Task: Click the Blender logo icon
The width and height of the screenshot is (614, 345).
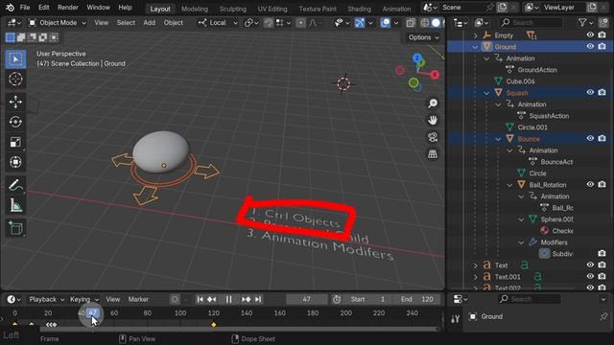Action: 10,8
